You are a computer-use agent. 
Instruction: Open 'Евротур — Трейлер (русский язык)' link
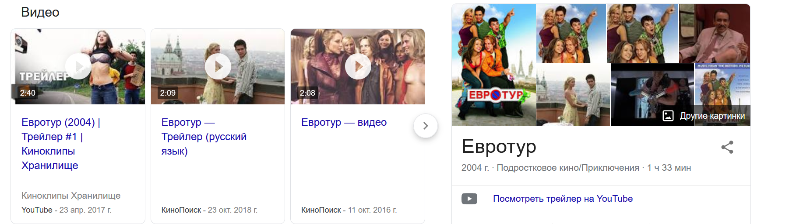point(204,137)
